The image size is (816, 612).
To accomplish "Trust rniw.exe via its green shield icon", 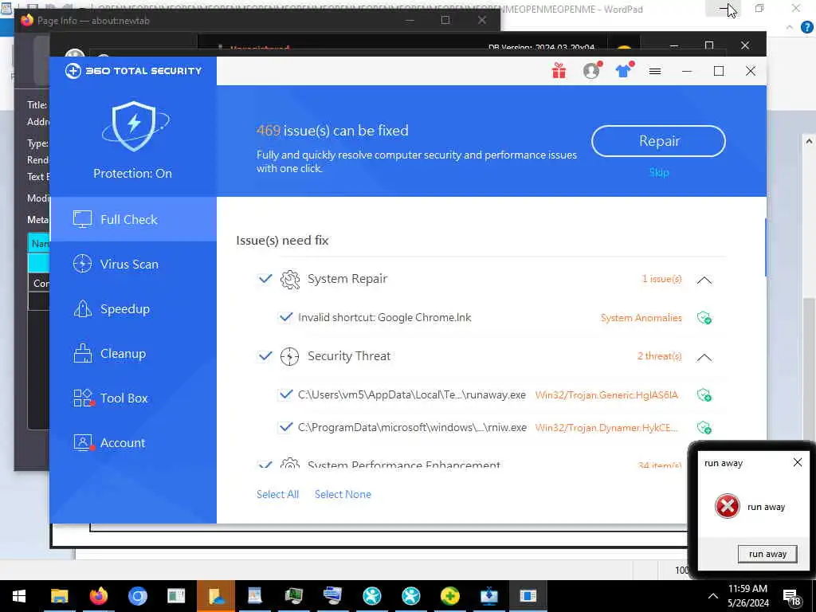I will pos(704,428).
